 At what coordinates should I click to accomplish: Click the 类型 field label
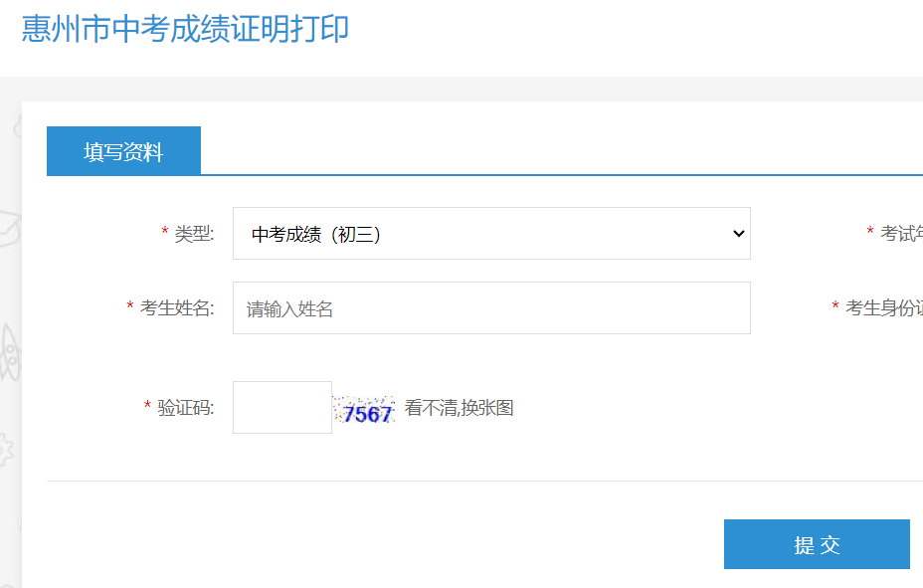pyautogui.click(x=194, y=234)
